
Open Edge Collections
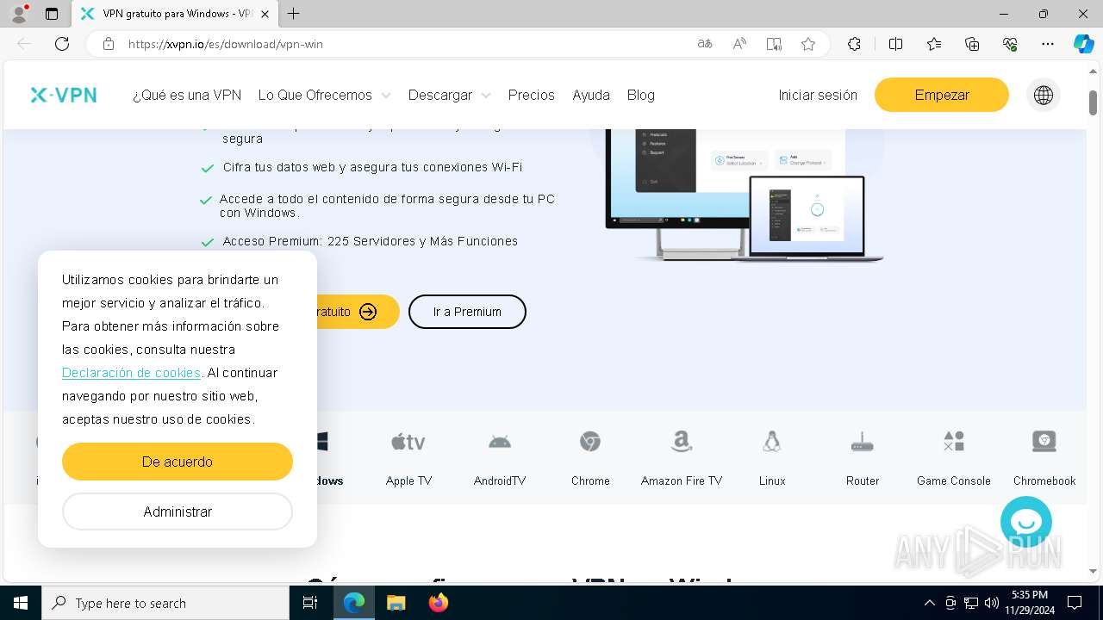pyautogui.click(x=972, y=44)
